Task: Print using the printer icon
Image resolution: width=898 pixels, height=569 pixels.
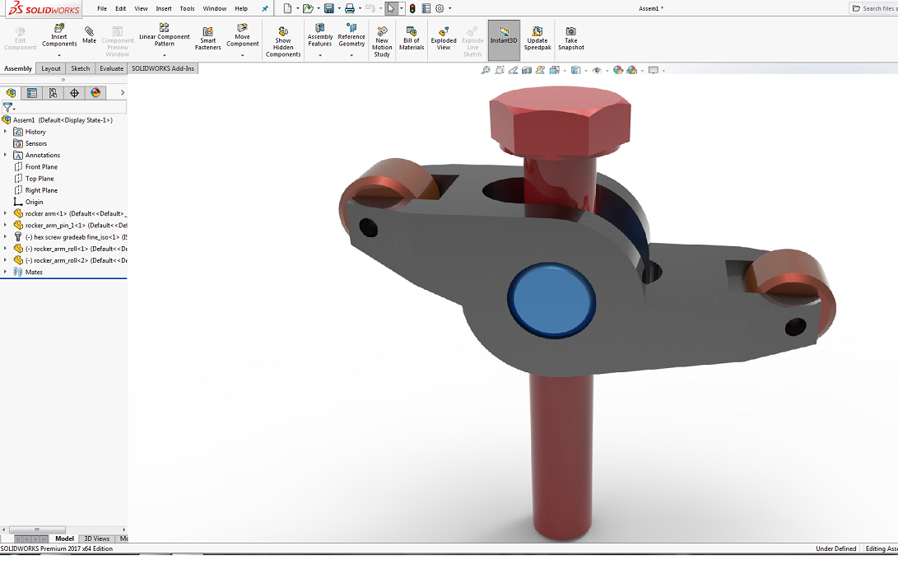Action: (x=349, y=8)
